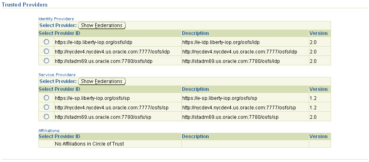This screenshot has width=369, height=162.
Task: Click Description header in Affiliations table
Action: tap(195, 137)
